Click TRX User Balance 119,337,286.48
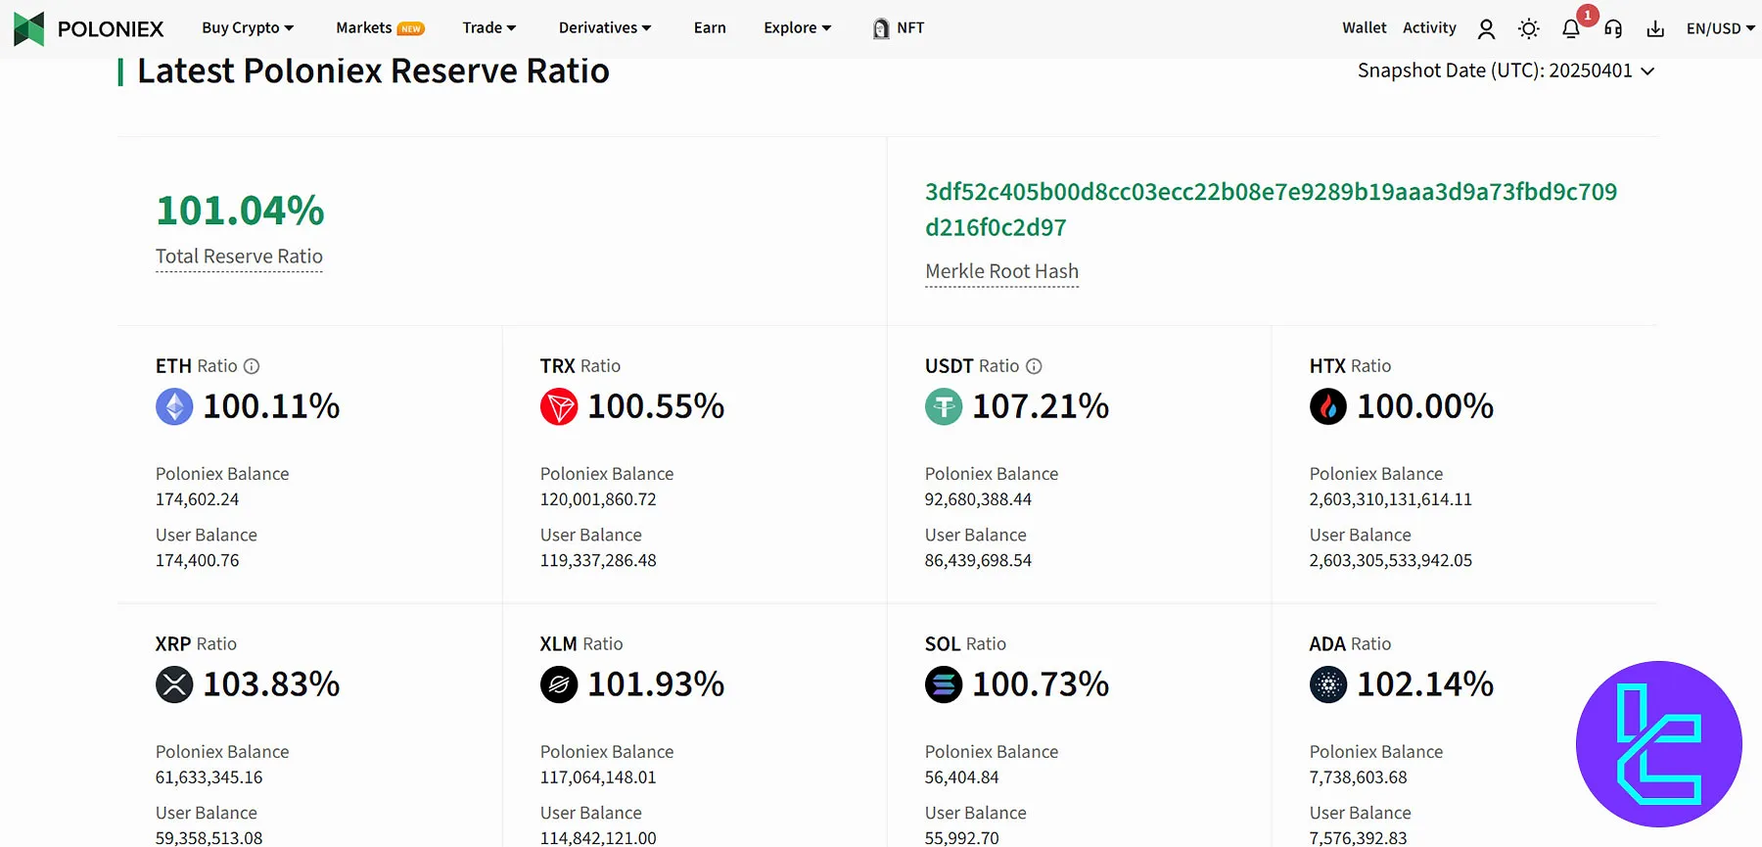1762x847 pixels. tap(598, 561)
